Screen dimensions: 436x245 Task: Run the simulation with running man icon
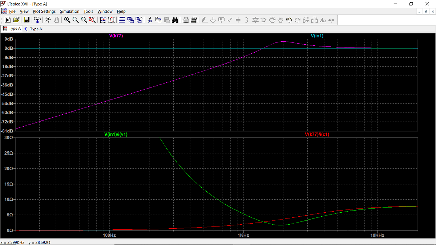[x=48, y=20]
